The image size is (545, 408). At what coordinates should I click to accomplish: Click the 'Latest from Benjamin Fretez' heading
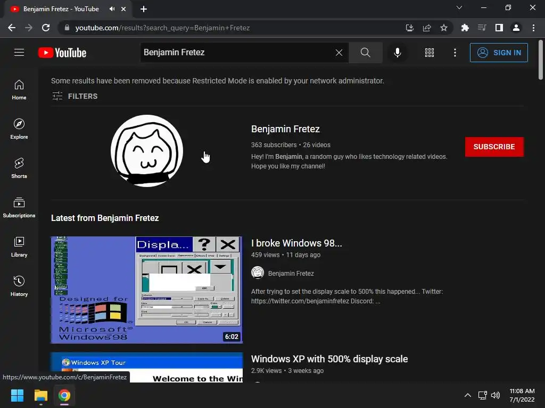click(105, 218)
